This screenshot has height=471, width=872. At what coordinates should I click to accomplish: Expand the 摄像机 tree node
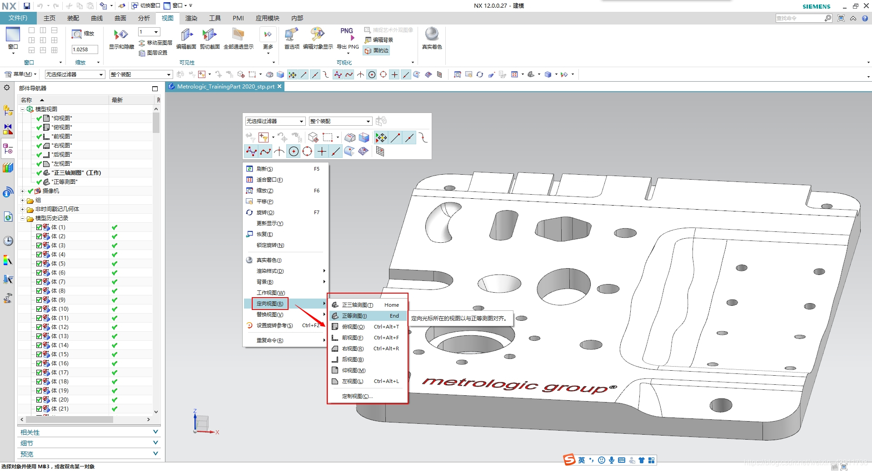click(22, 191)
